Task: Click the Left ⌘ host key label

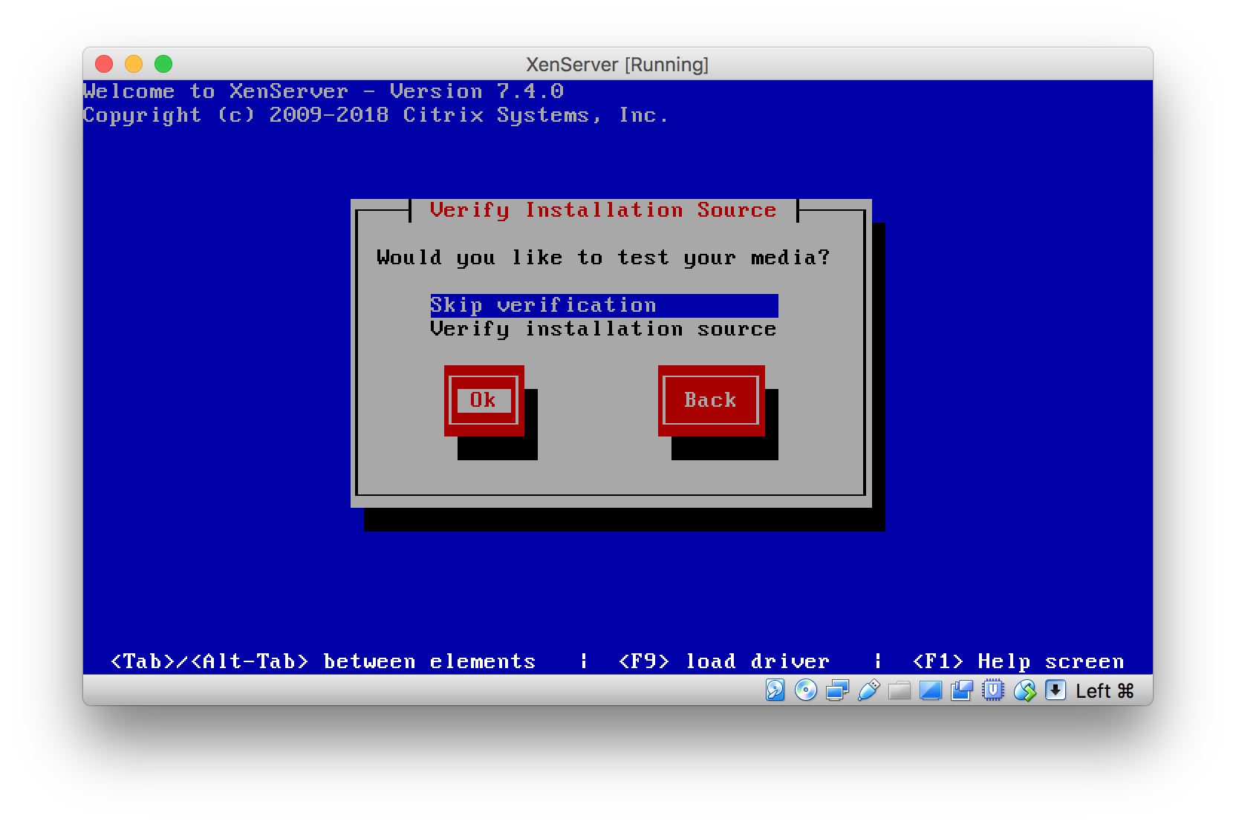Action: tap(1105, 691)
